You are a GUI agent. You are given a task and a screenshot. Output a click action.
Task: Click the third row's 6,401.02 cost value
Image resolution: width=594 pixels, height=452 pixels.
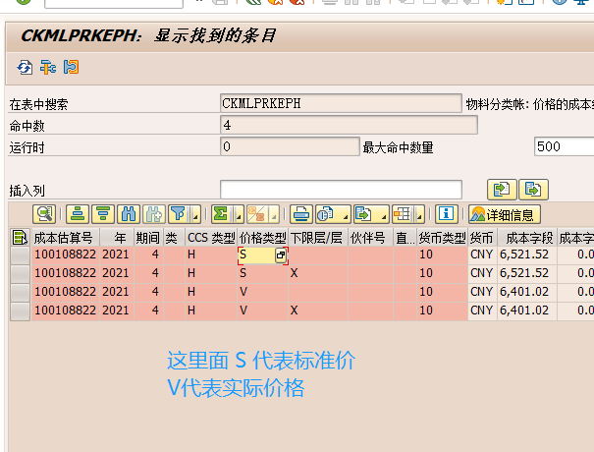coord(524,292)
